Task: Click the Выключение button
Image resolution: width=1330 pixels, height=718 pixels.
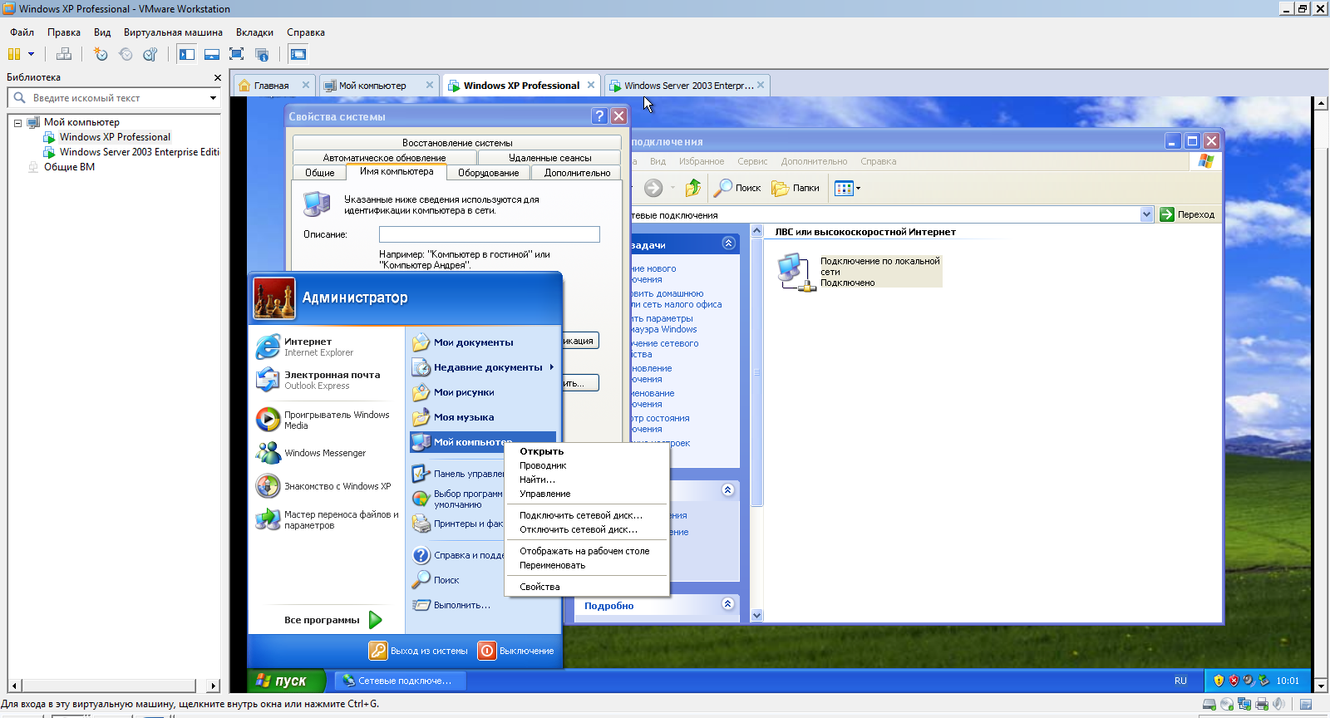Action: point(516,651)
